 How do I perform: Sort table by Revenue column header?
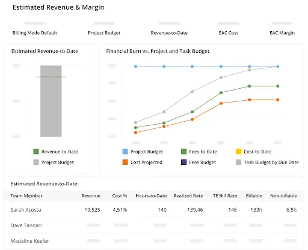[91, 196]
